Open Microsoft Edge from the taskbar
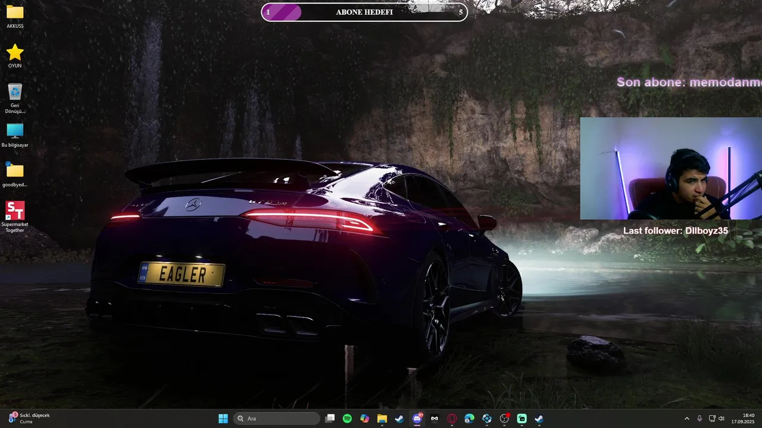762x428 pixels. (470, 418)
